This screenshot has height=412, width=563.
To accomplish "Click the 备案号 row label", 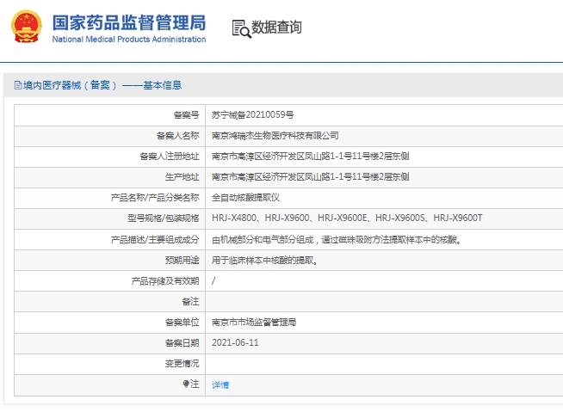I will click(x=186, y=115).
